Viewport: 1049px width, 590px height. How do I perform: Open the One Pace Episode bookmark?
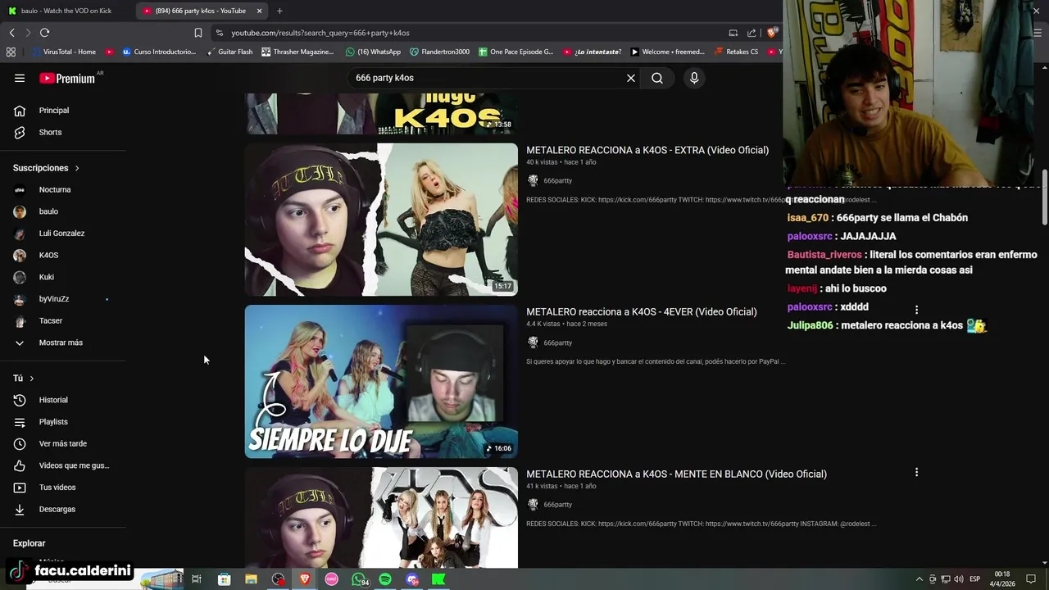pyautogui.click(x=516, y=52)
